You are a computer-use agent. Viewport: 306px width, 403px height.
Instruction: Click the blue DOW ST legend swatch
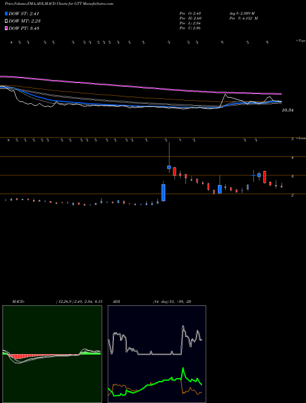(7, 14)
